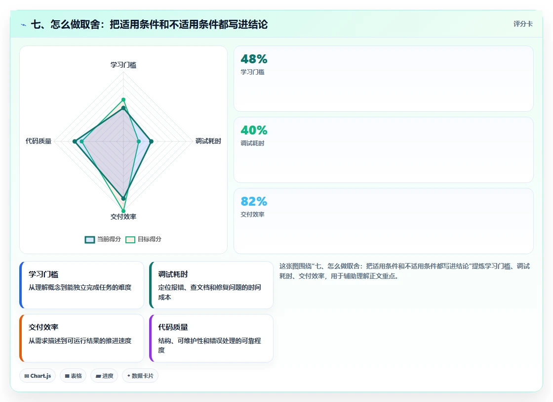Viewport: 553px width, 402px height.
Task: Click the Chart.js tag chip
Action: pos(38,376)
